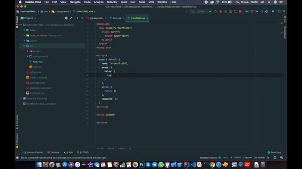Click the LF line separator in status bar
302x169 pixels.
click(231, 158)
